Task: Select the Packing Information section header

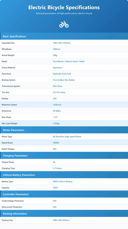Action: tap(64, 214)
